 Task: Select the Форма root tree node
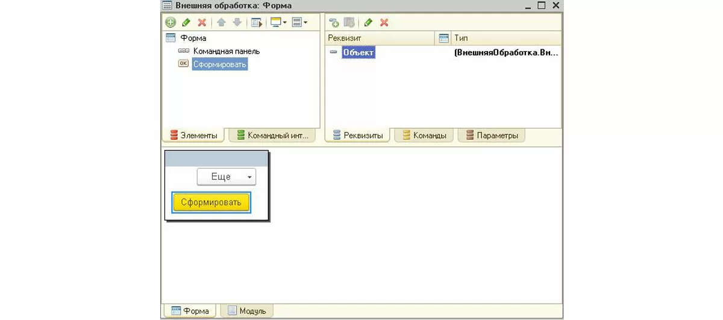[193, 38]
